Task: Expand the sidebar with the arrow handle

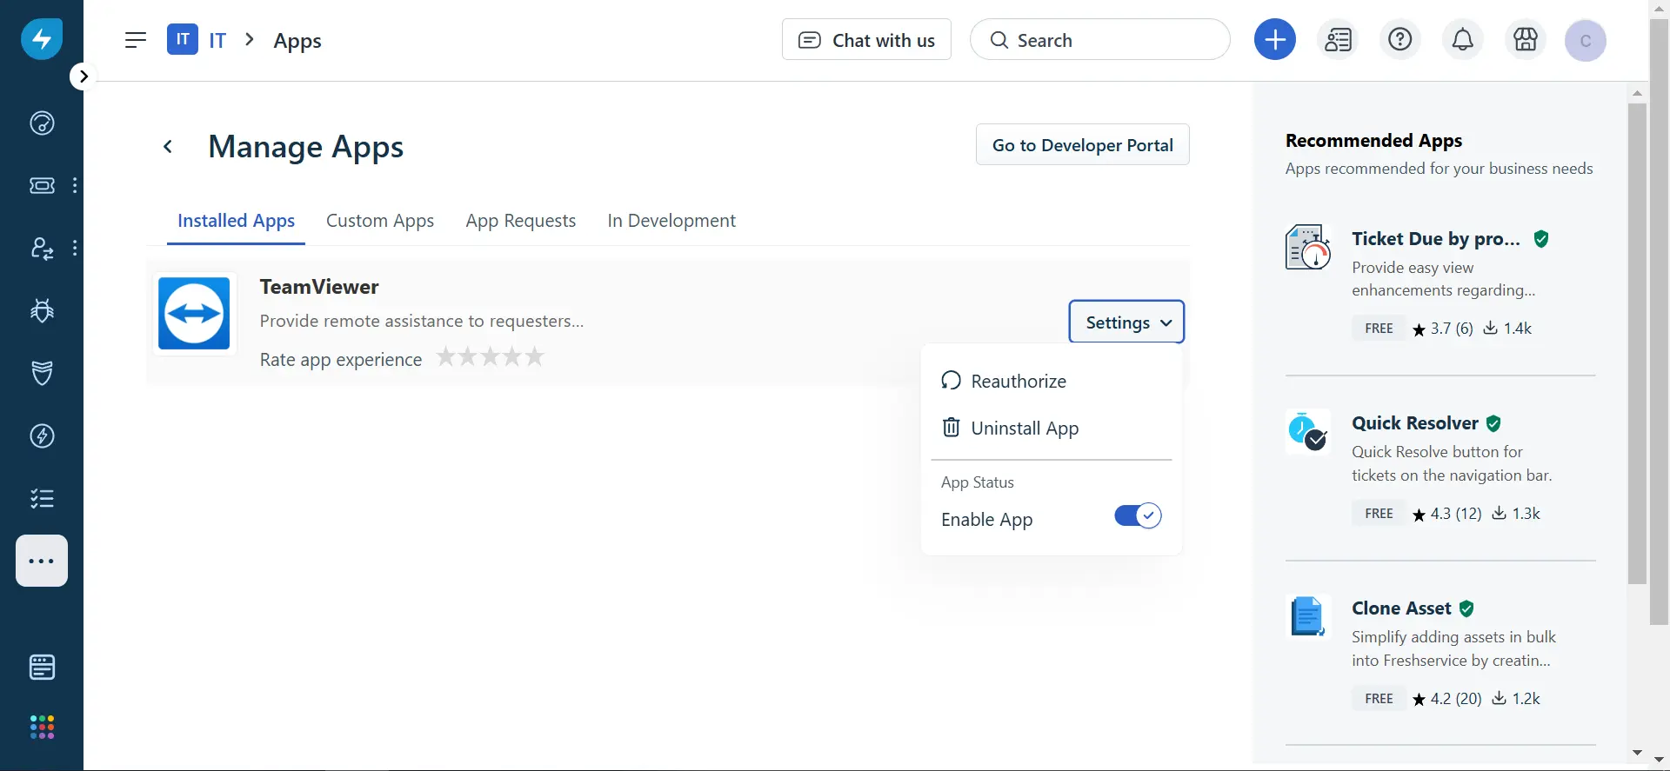Action: click(x=83, y=76)
